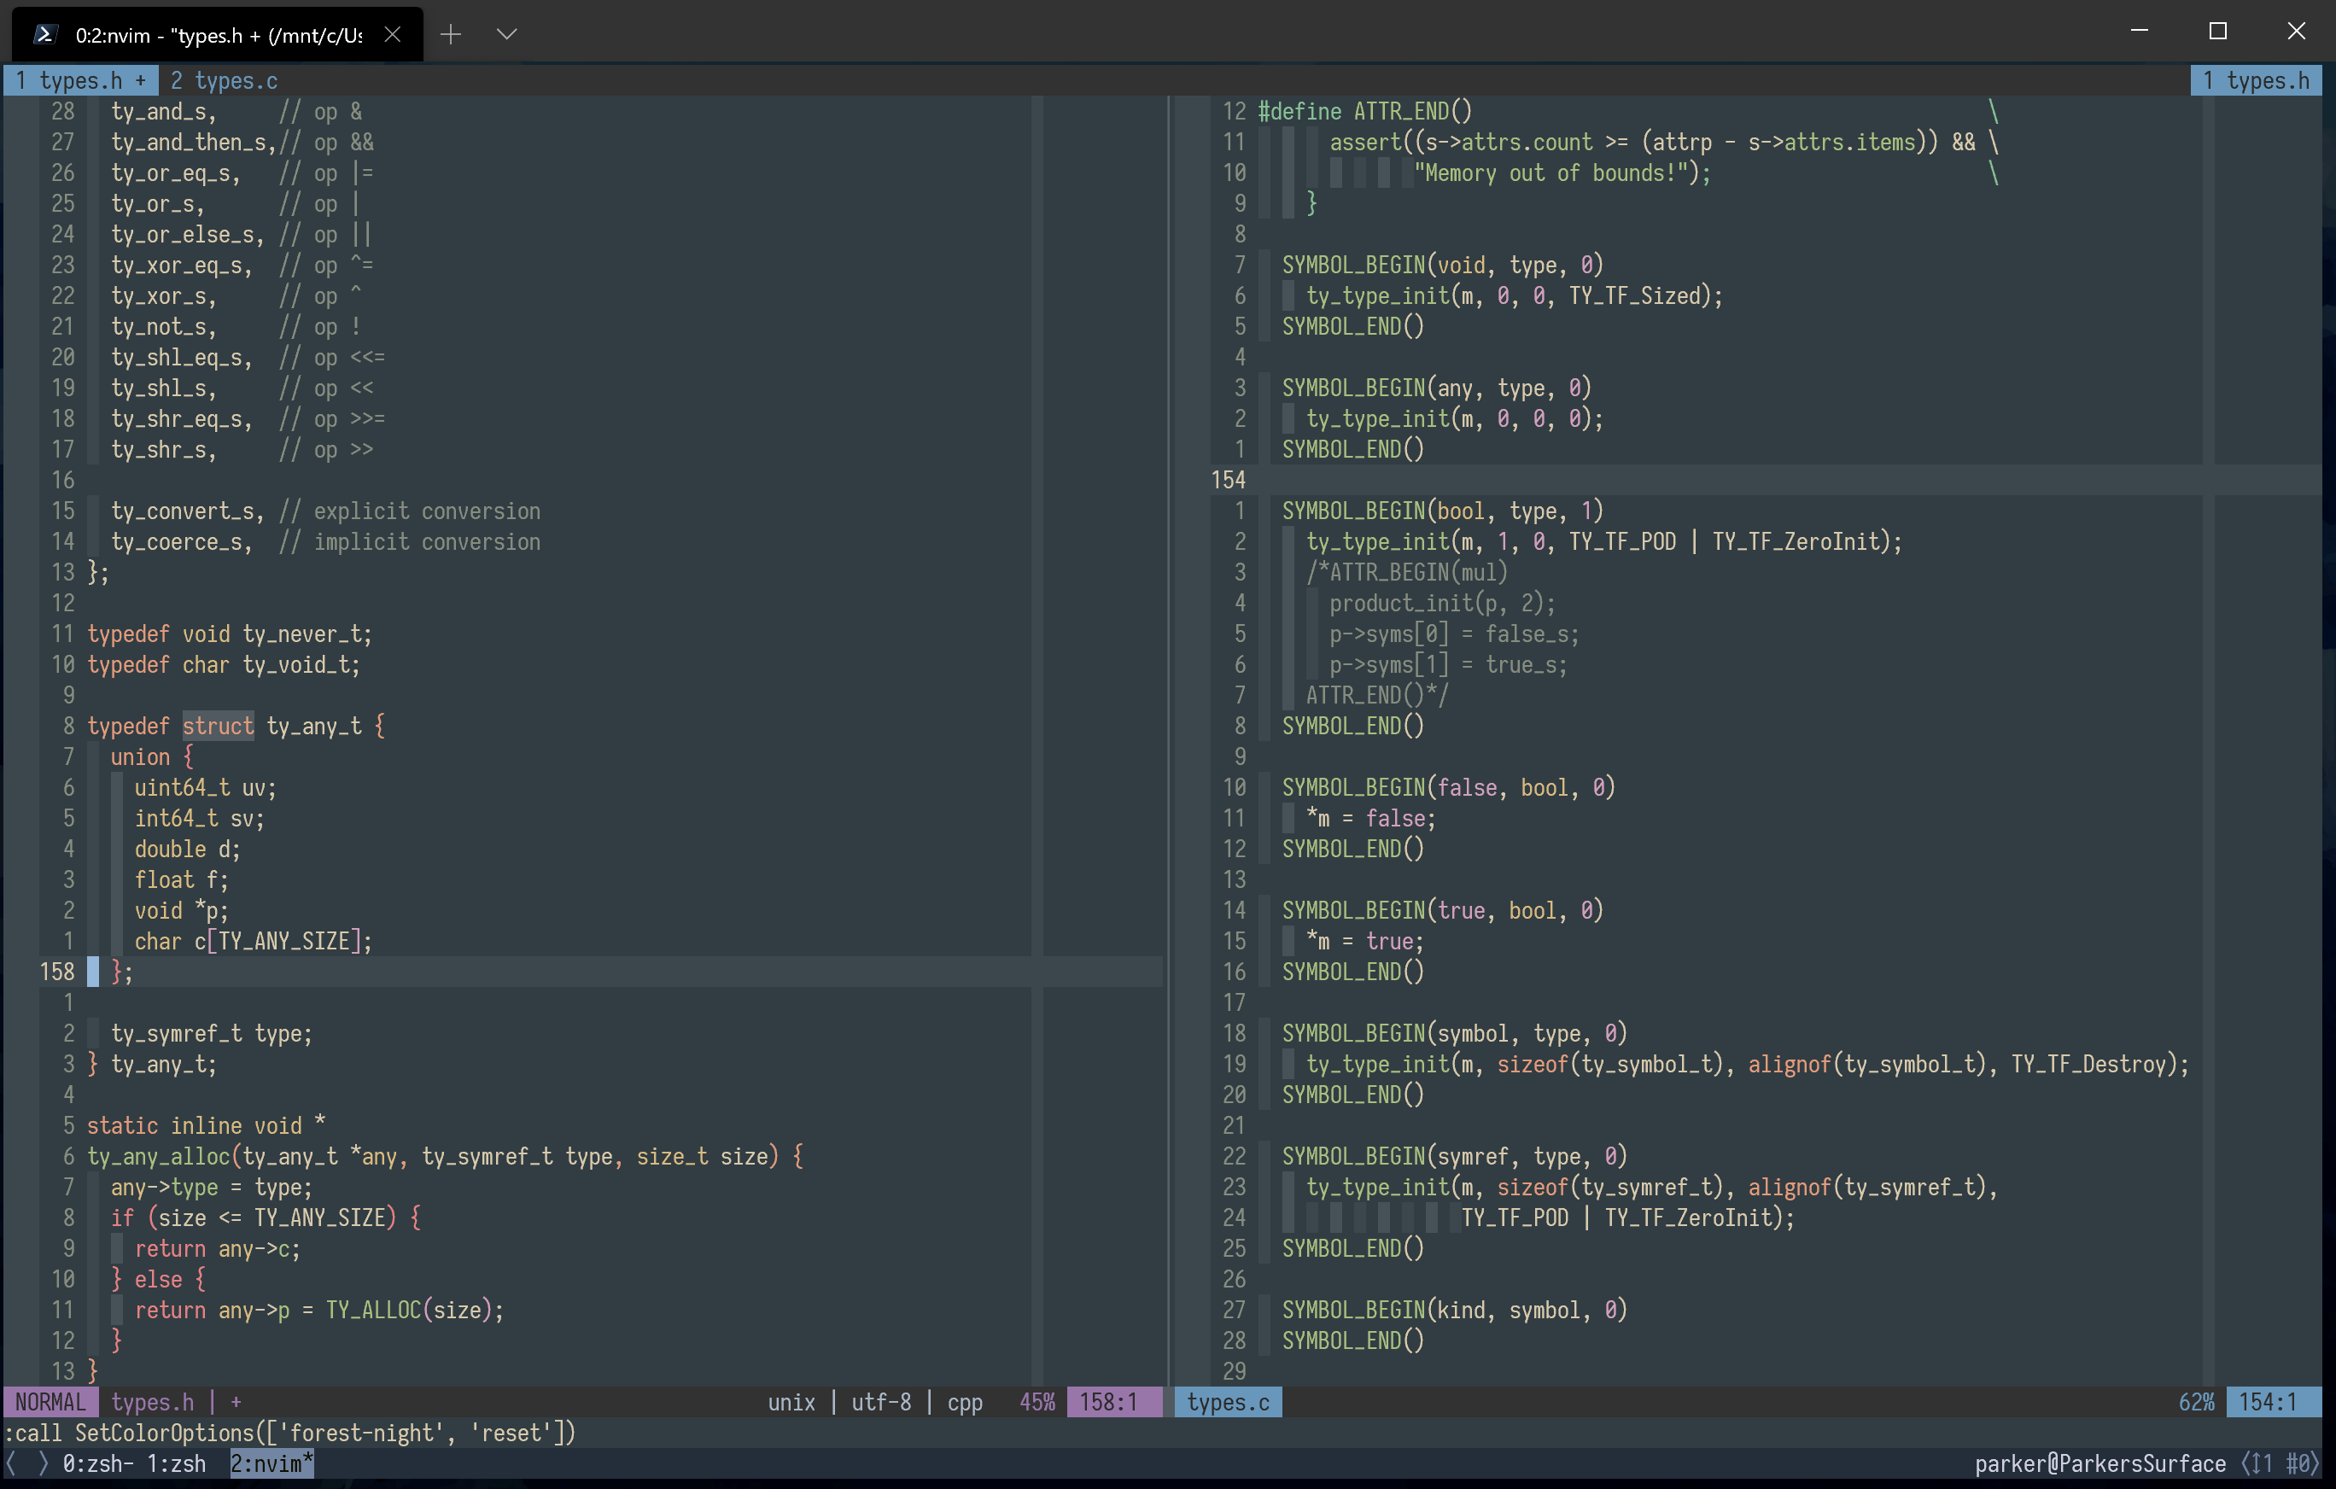Click SYMBOL_BEGIN(bool, type, 1) line
The height and width of the screenshot is (1489, 2336).
click(x=1443, y=511)
